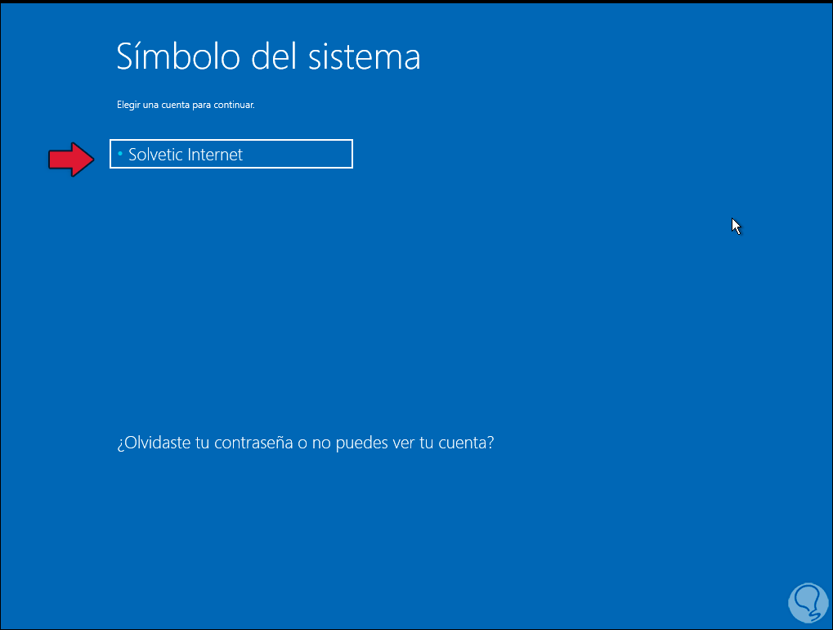Open the forgotten password help link

305,443
